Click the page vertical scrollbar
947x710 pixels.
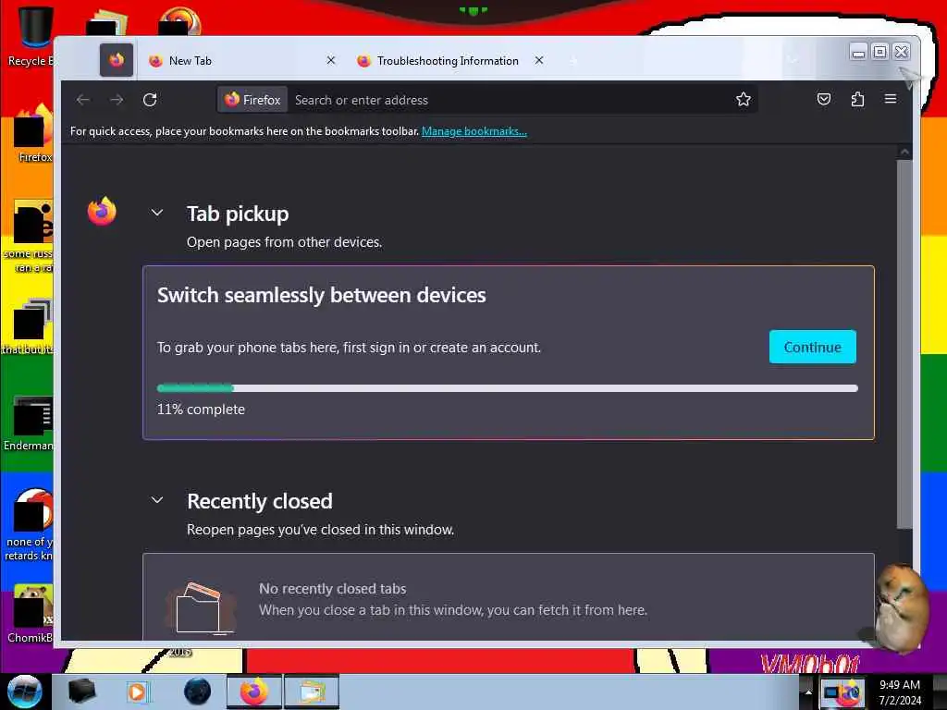click(x=904, y=344)
